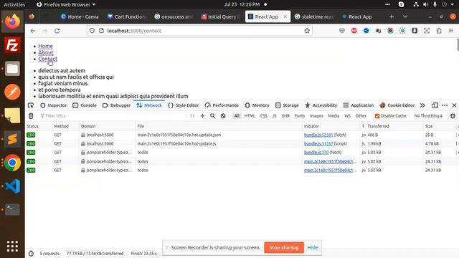Open the Performance tab
This screenshot has height=258, width=459.
(222, 105)
